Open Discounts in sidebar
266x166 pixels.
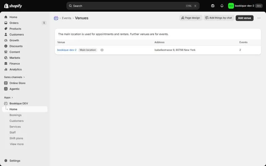(x=25, y=46)
